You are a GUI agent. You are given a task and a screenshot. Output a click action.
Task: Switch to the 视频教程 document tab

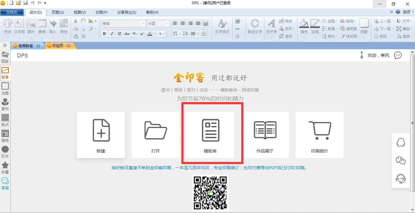[x=26, y=46]
